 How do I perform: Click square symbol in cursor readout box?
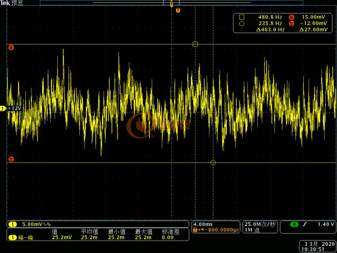point(242,17)
